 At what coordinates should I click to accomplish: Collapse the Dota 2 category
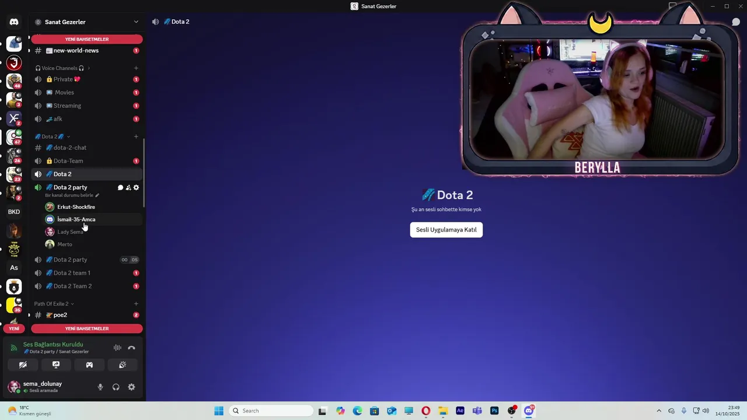coord(53,136)
